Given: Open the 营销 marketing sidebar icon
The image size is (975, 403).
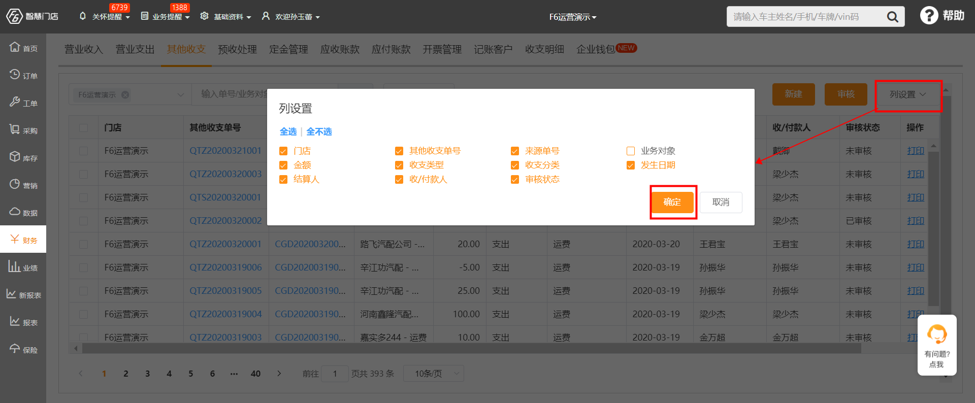Looking at the screenshot, I should click(15, 184).
